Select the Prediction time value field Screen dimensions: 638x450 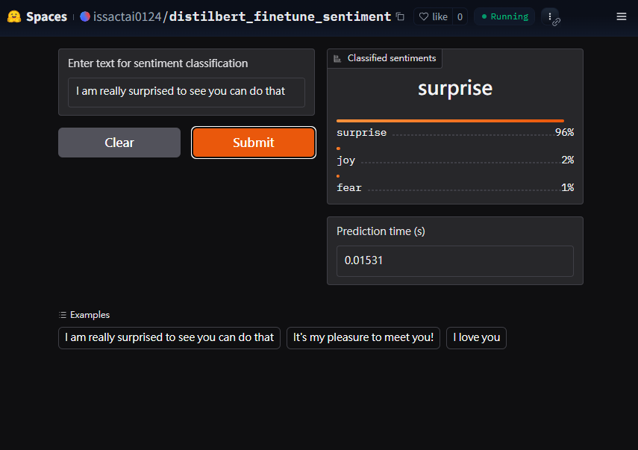pyautogui.click(x=455, y=260)
